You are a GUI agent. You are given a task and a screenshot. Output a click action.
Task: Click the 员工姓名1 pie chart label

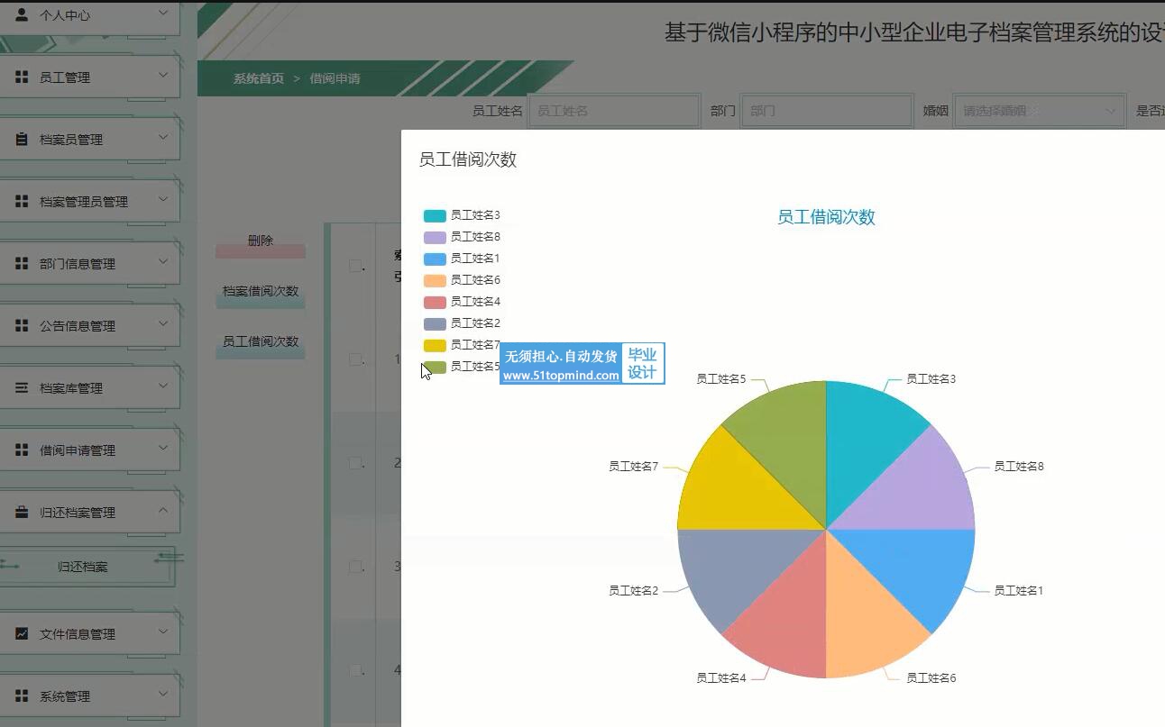point(1019,591)
